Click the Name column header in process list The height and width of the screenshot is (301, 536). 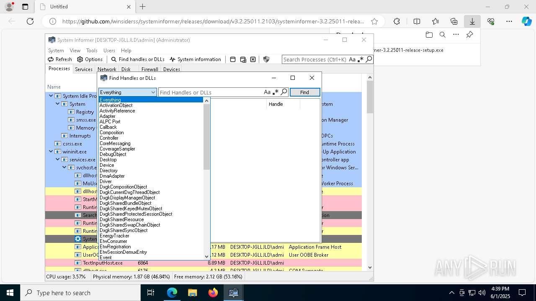54,87
